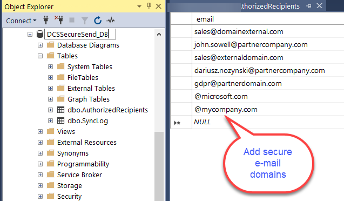Expand the Graph Tables node

50,99
